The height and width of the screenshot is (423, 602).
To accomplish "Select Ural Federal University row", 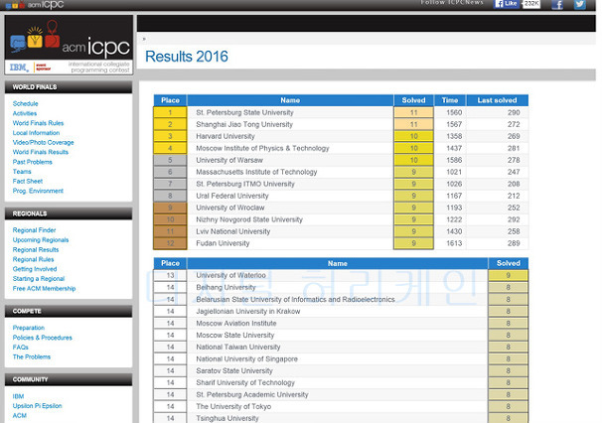I will 341,196.
